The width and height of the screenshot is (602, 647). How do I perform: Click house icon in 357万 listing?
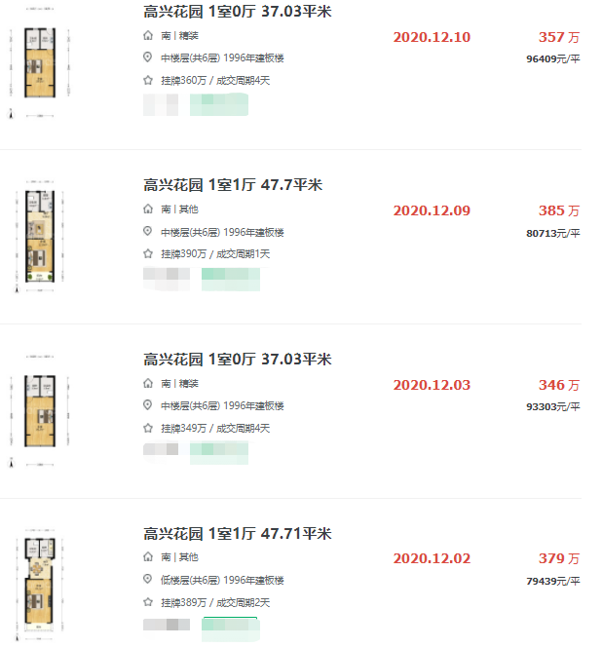[x=148, y=35]
